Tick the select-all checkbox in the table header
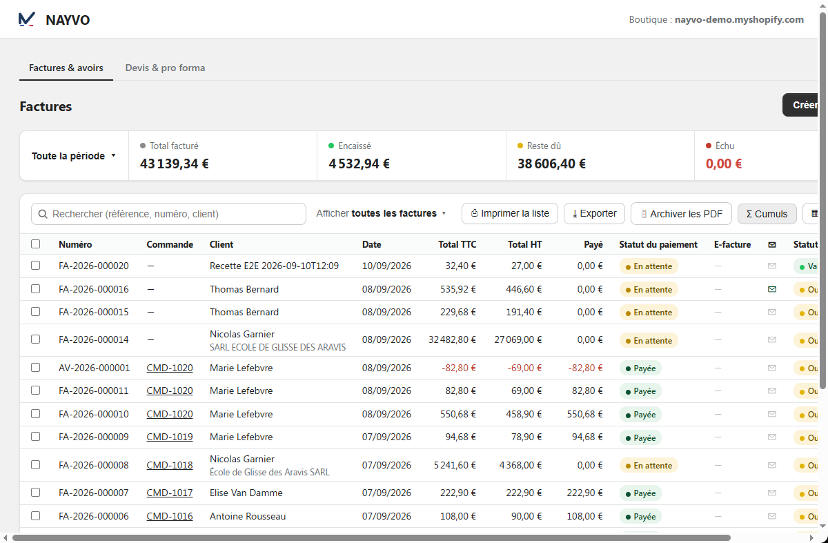Screen dimensions: 828x543 (x=36, y=244)
